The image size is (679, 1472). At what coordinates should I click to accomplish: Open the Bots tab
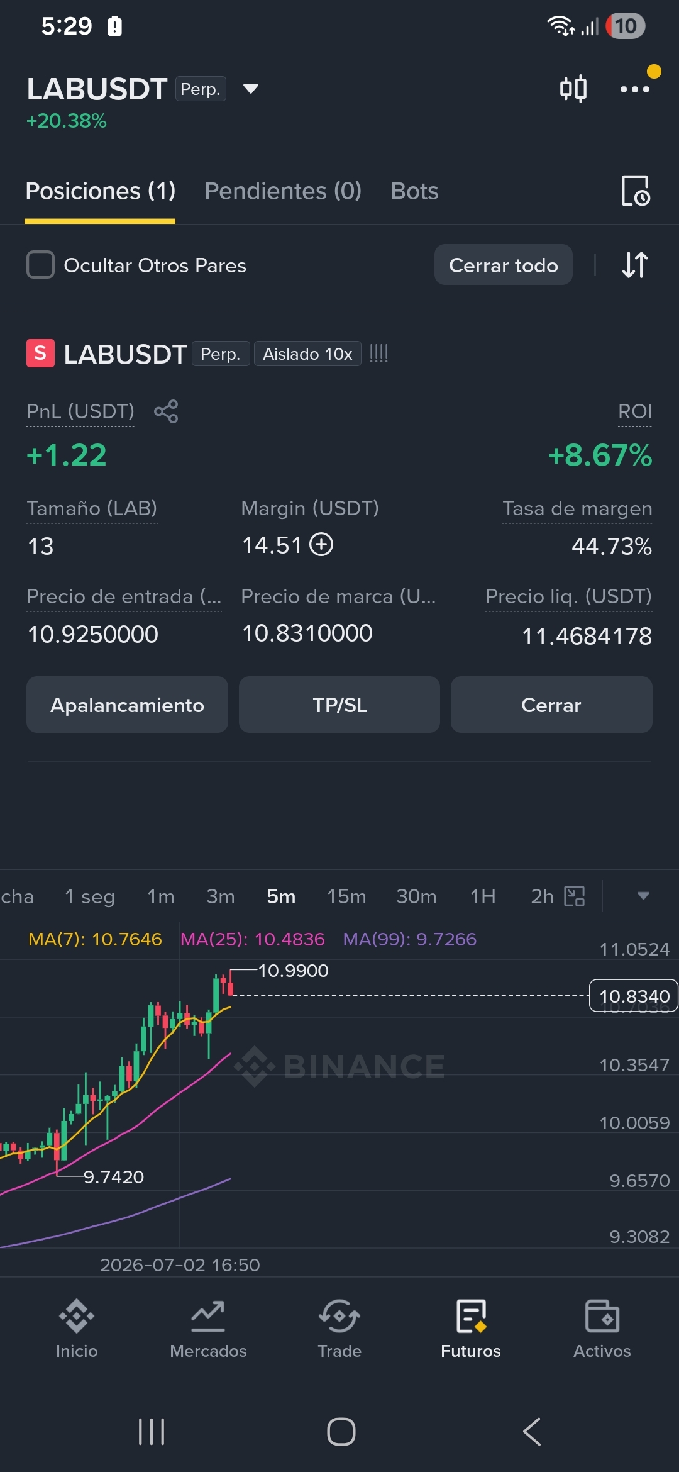pos(414,191)
